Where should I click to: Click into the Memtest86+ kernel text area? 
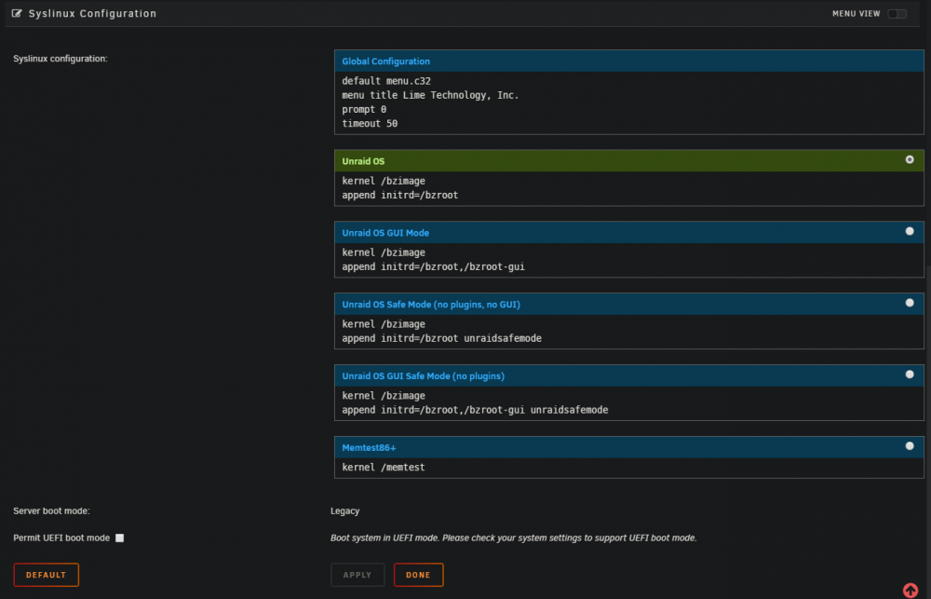pos(628,468)
